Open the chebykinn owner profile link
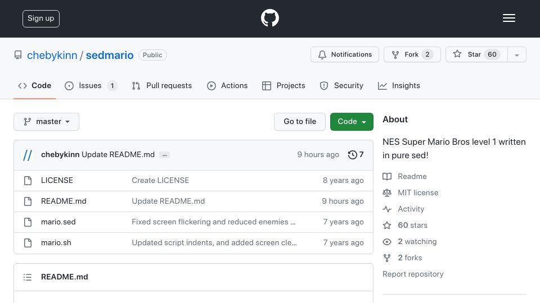540x303 pixels. click(52, 55)
